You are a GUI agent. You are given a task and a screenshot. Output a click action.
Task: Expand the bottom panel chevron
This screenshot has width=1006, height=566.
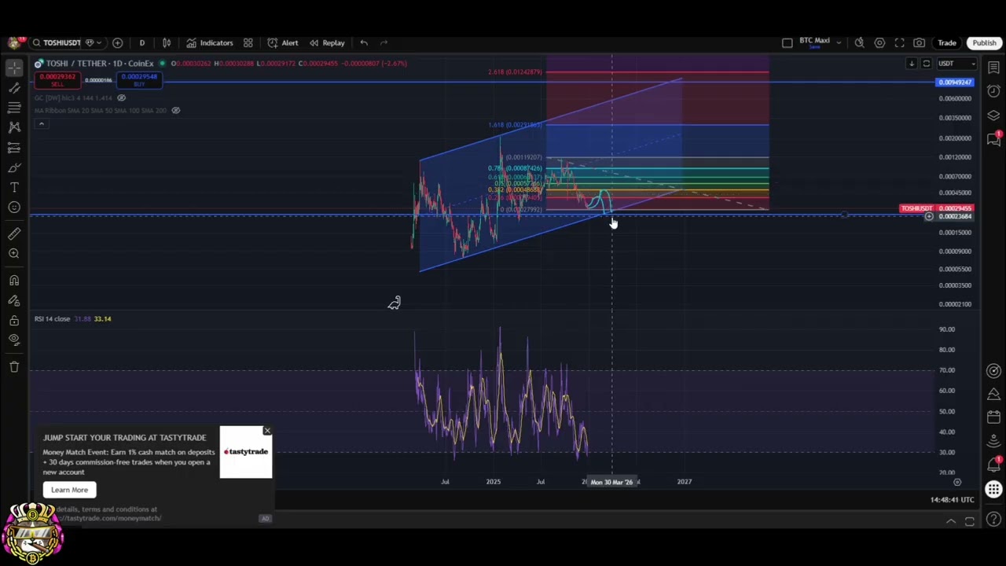pos(951,521)
